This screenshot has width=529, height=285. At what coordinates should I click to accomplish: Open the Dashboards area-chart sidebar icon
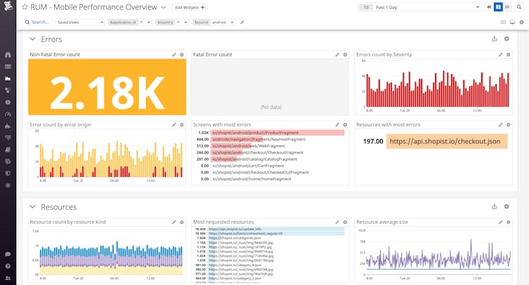pos(8,78)
